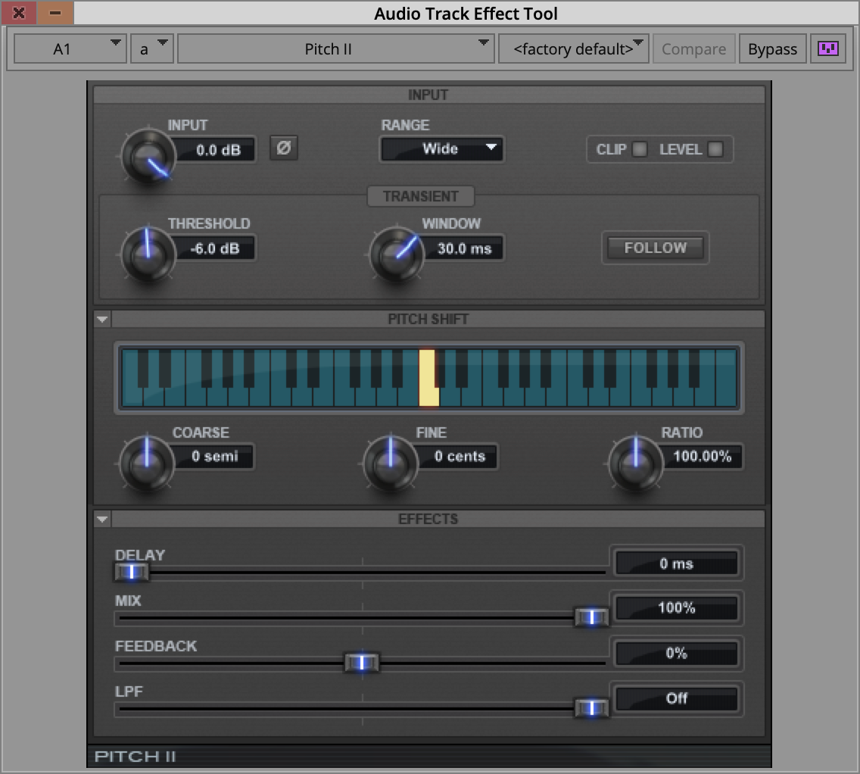Open the Range Wide dropdown
Image resolution: width=860 pixels, height=774 pixels.
[441, 148]
